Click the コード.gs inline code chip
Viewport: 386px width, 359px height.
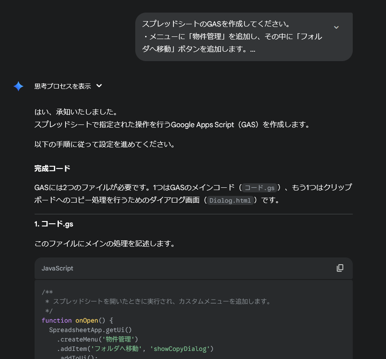(259, 188)
